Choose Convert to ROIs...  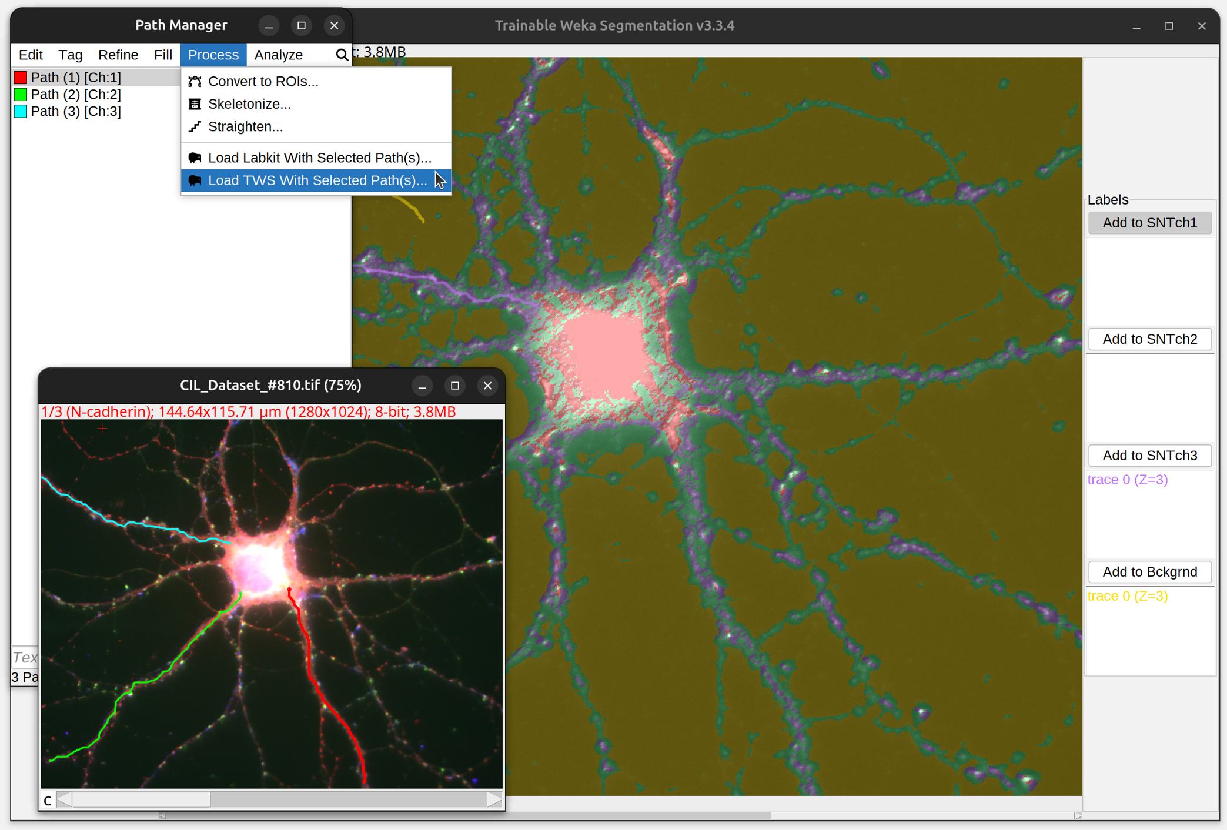click(316, 81)
